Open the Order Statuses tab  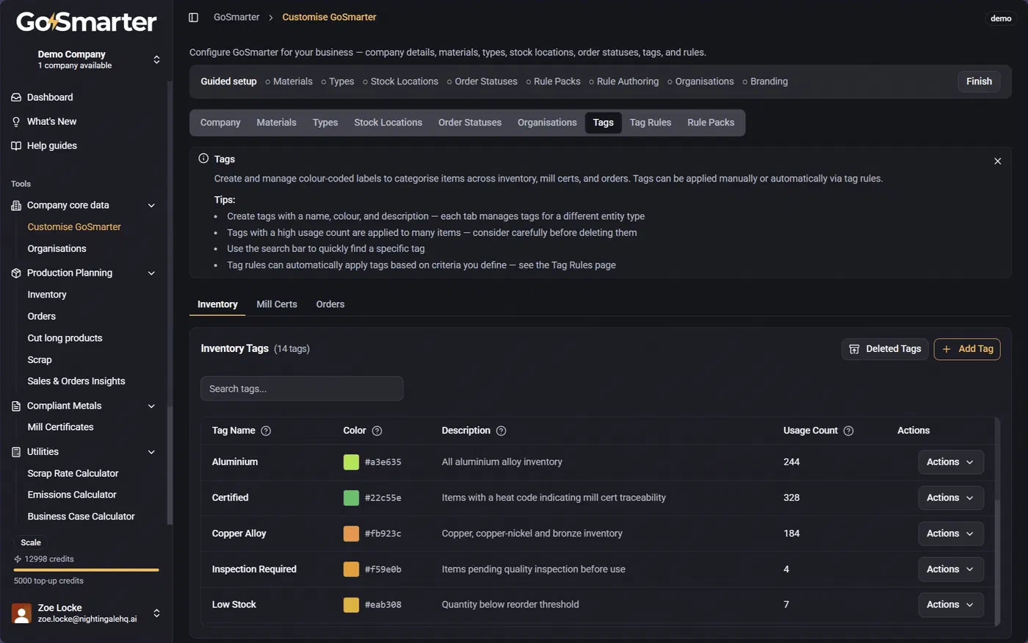(470, 123)
